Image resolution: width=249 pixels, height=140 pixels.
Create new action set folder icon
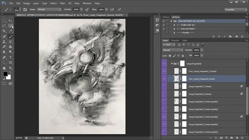coord(230,37)
